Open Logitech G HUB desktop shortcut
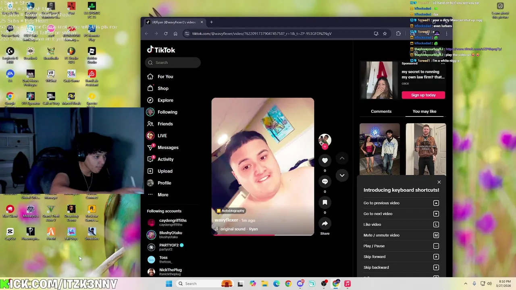This screenshot has width=516, height=290. [x=10, y=54]
